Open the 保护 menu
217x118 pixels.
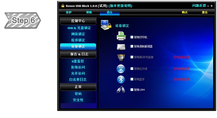point(69,12)
